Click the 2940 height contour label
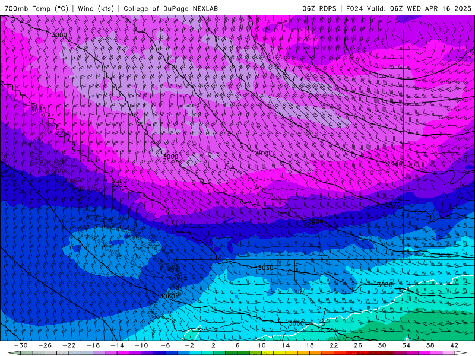 (395, 164)
